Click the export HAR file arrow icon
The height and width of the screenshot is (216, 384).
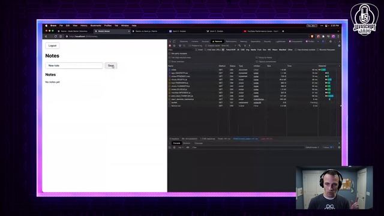tap(250, 46)
